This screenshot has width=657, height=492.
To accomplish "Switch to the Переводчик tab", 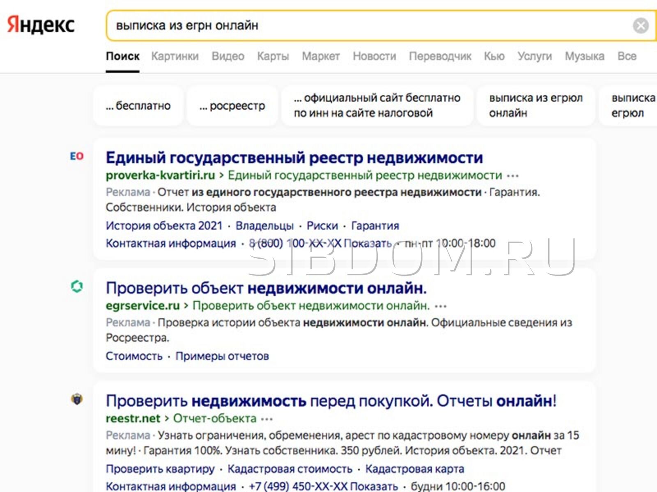I will point(440,56).
